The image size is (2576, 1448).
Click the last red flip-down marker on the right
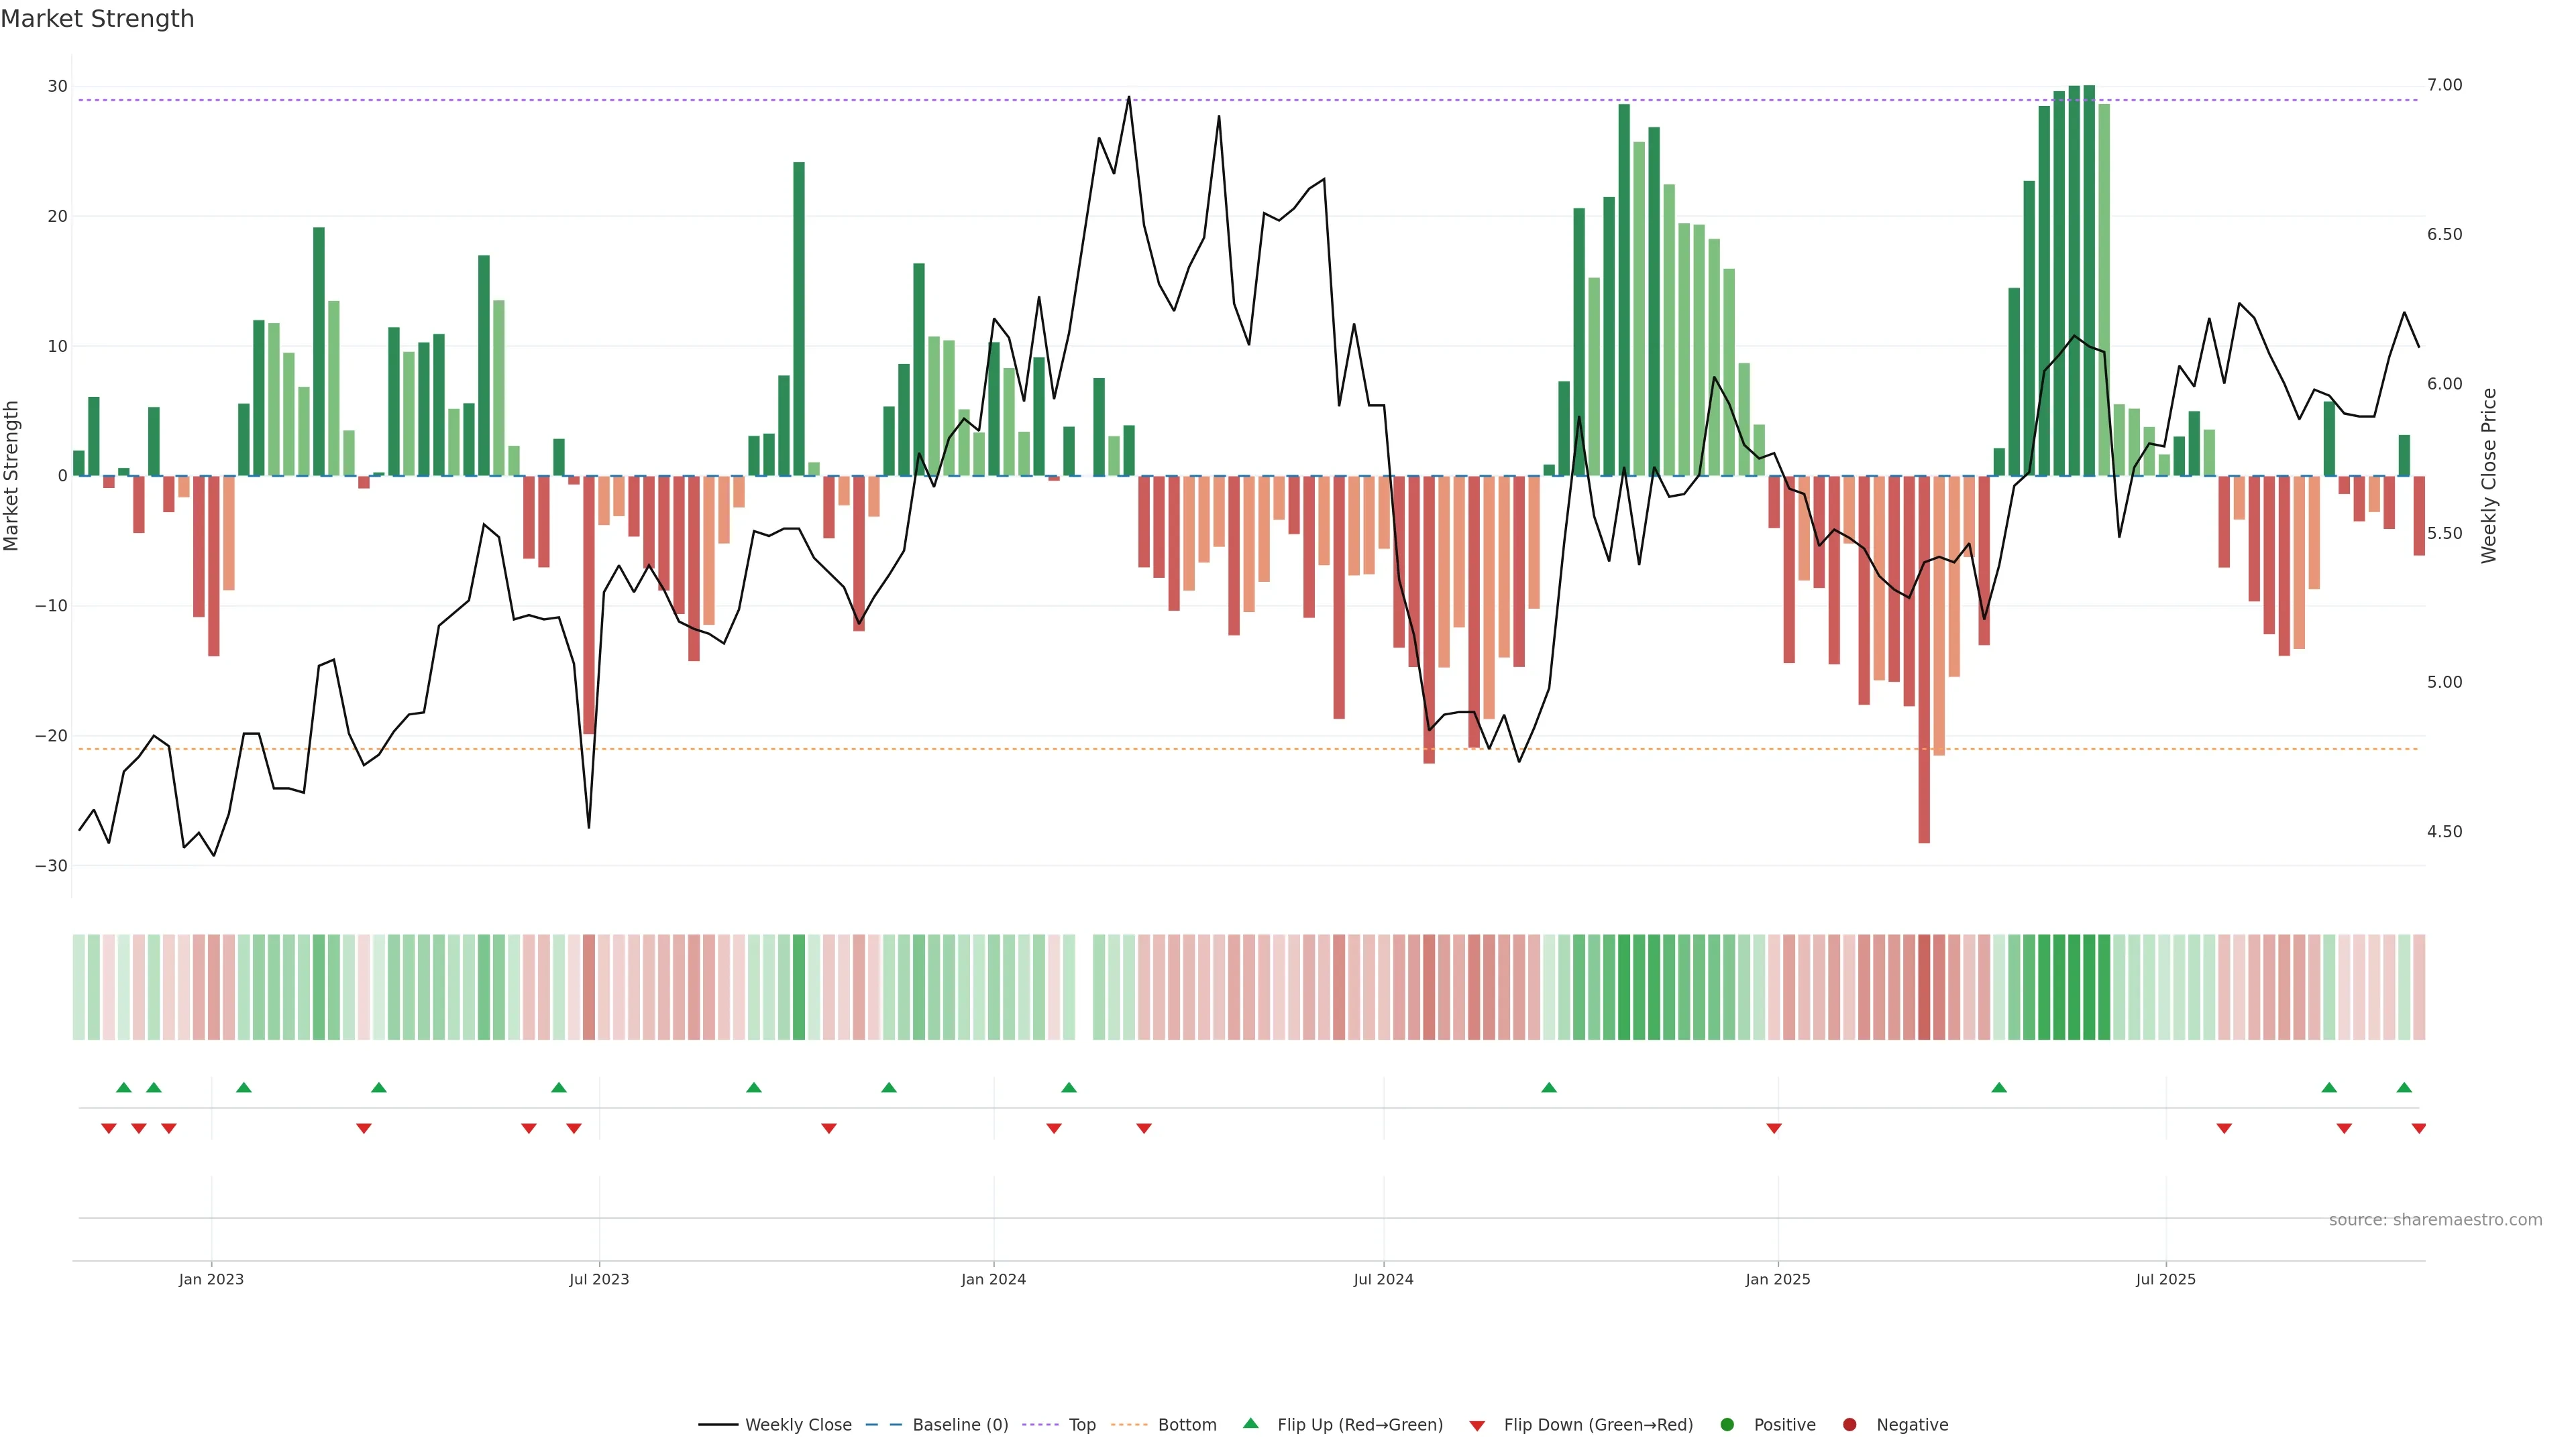[2419, 1128]
